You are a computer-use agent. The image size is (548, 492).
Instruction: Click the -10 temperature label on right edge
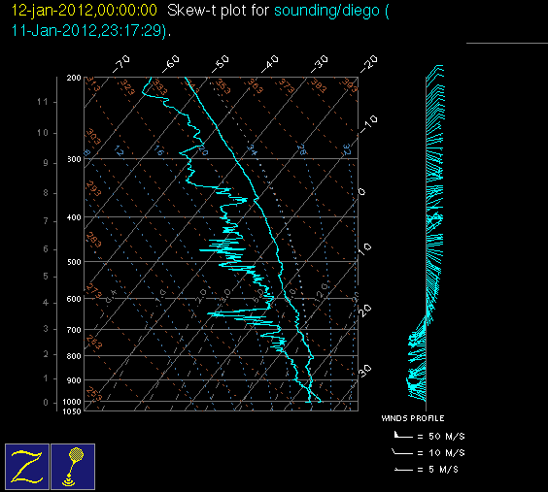coord(368,124)
